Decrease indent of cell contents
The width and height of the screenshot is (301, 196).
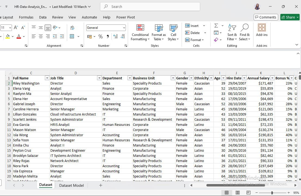tap(55, 36)
